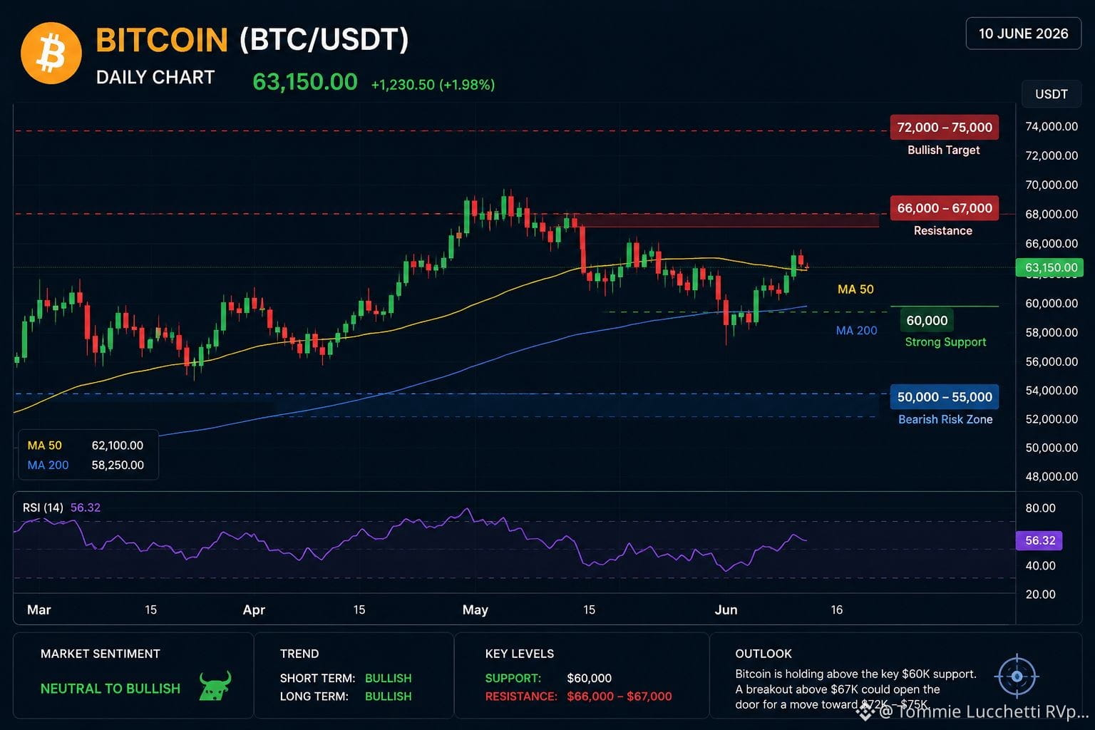Click the SUPPORT $60,000 value
1095x730 pixels.
[590, 678]
